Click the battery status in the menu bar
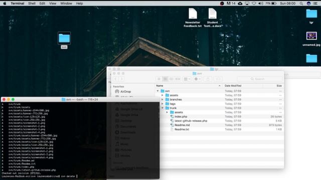This screenshot has height=180, width=321. point(271,3)
